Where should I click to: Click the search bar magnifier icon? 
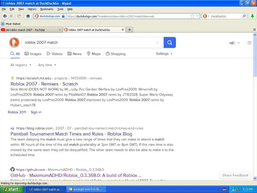[244, 16]
